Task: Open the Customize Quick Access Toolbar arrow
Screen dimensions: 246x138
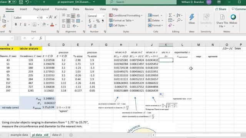Action: 44,2
